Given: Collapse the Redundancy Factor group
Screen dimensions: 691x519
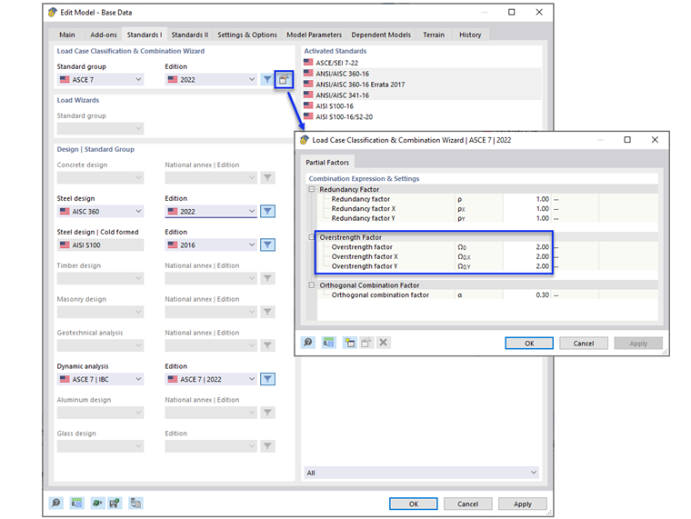Looking at the screenshot, I should point(312,189).
